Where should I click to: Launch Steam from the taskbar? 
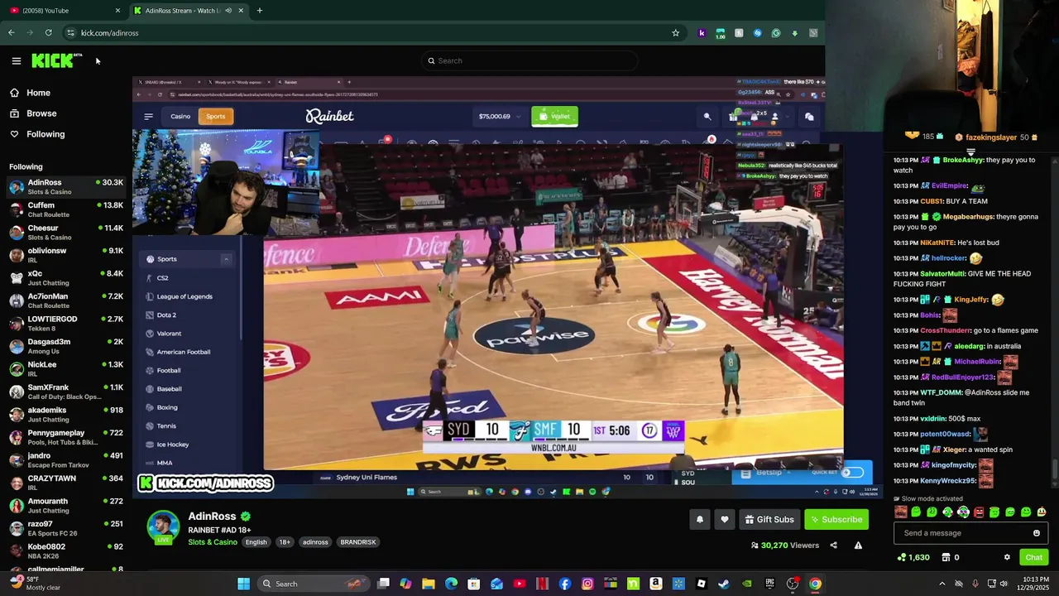pyautogui.click(x=724, y=584)
